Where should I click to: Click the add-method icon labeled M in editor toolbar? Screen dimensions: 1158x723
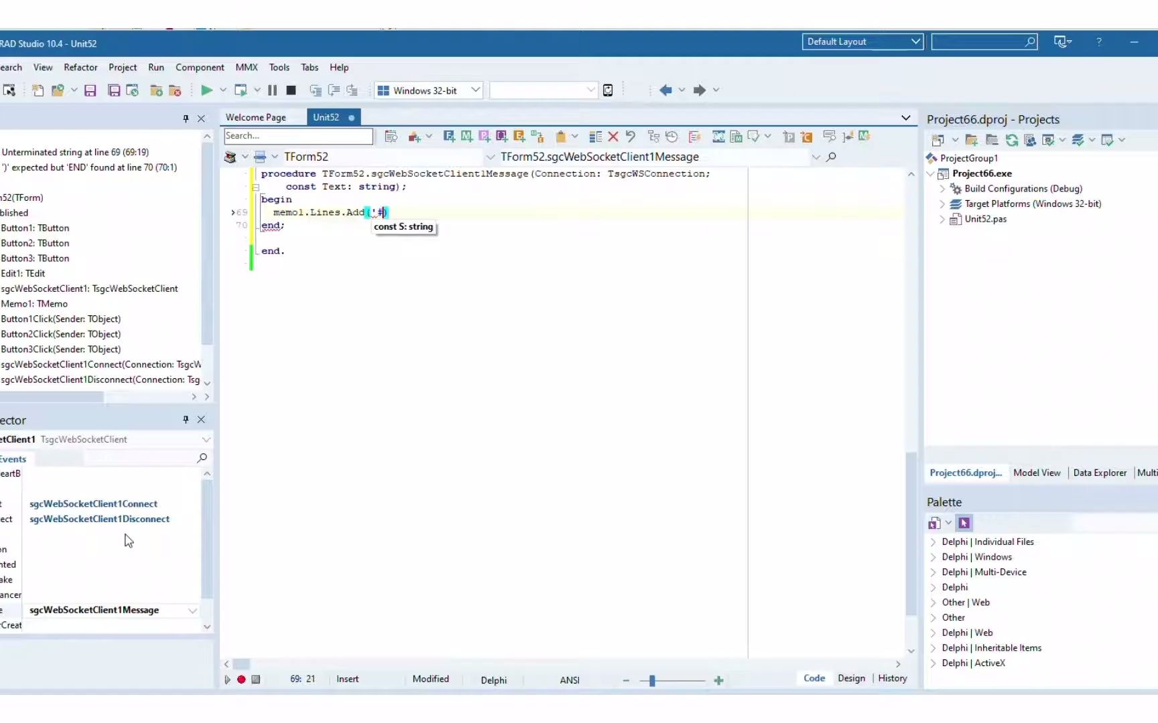(466, 137)
